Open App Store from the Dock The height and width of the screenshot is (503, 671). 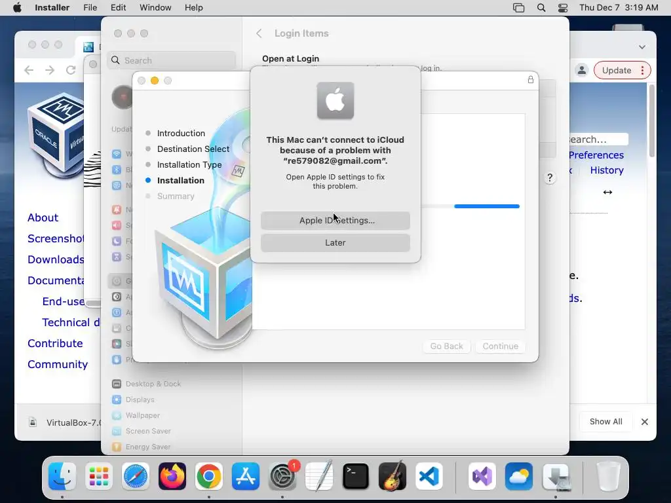[x=246, y=476]
